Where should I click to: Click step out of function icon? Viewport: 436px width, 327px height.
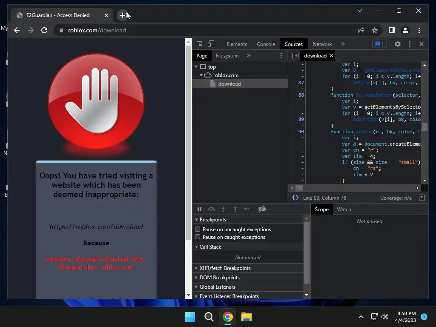pyautogui.click(x=235, y=209)
